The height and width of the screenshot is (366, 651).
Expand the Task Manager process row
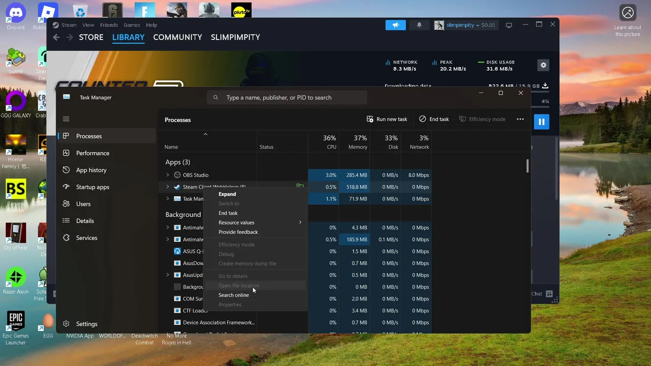coord(167,199)
